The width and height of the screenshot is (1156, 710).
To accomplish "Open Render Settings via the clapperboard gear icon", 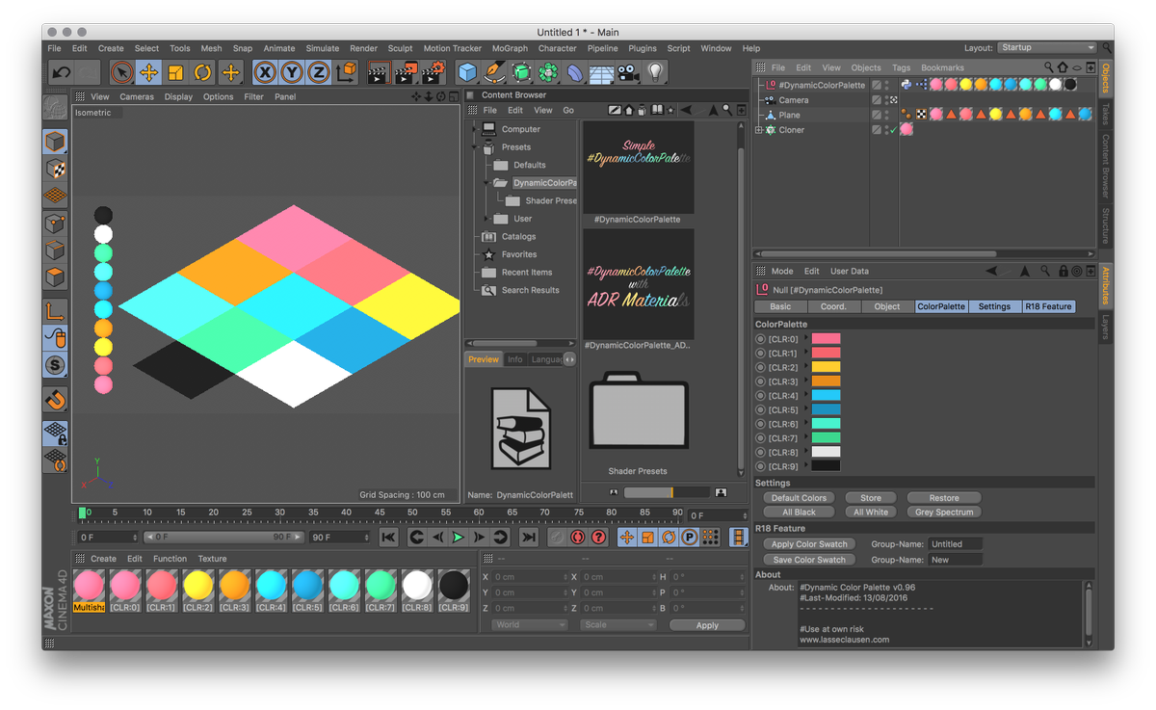I will [431, 72].
